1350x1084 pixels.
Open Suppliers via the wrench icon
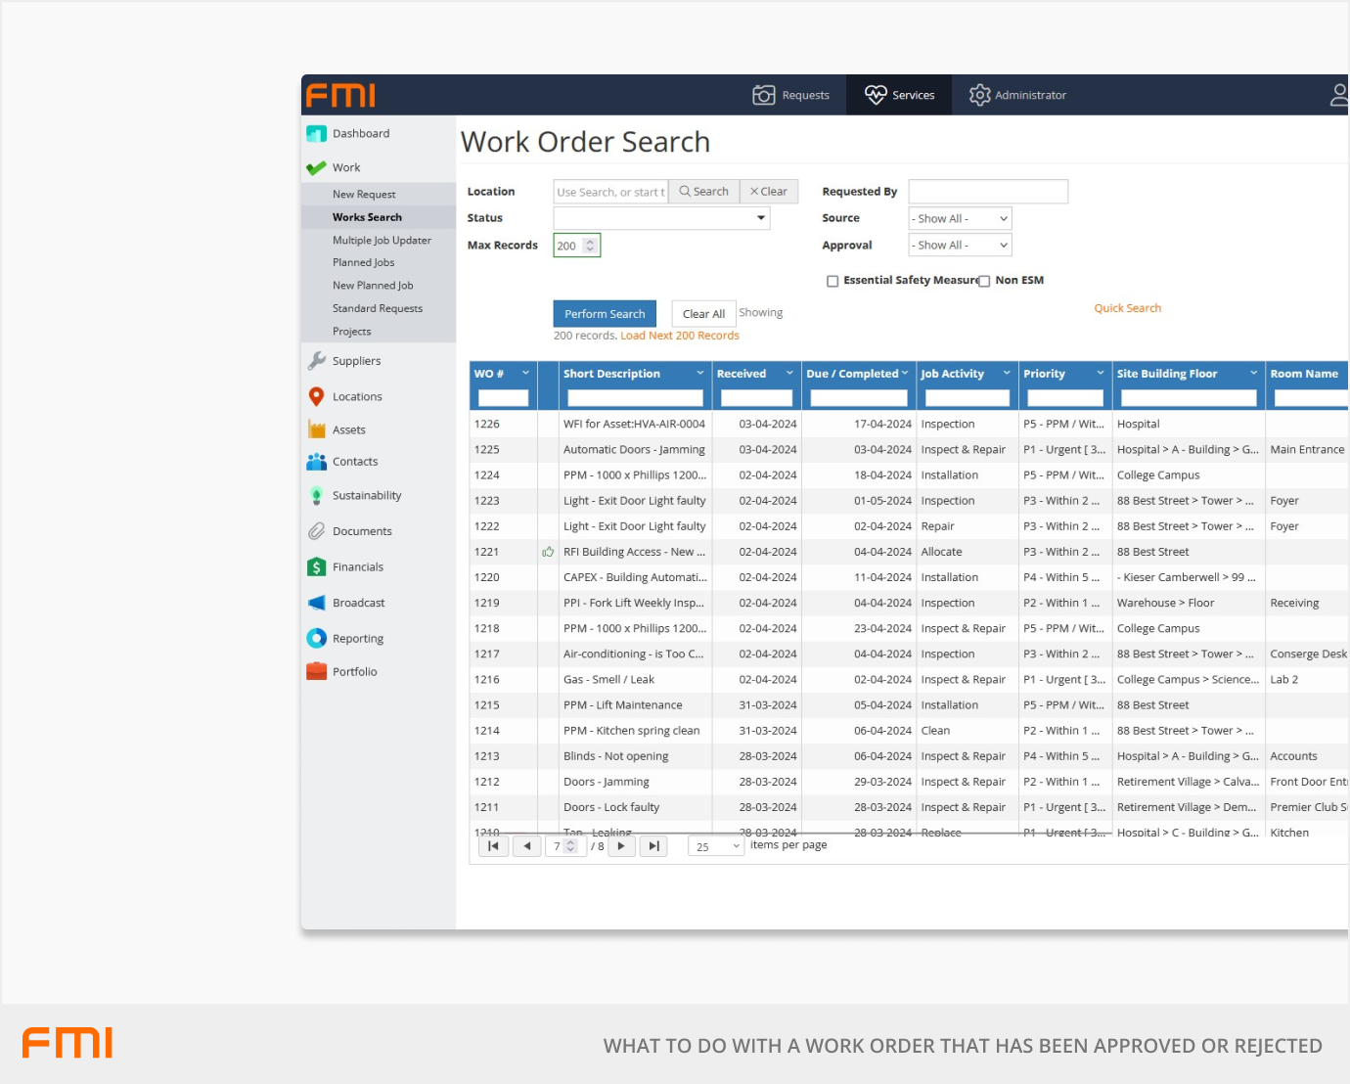[x=316, y=361]
